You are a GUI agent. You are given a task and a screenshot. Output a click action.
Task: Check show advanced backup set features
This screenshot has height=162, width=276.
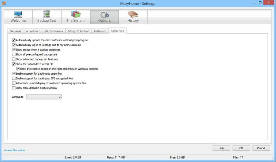pos(14,59)
